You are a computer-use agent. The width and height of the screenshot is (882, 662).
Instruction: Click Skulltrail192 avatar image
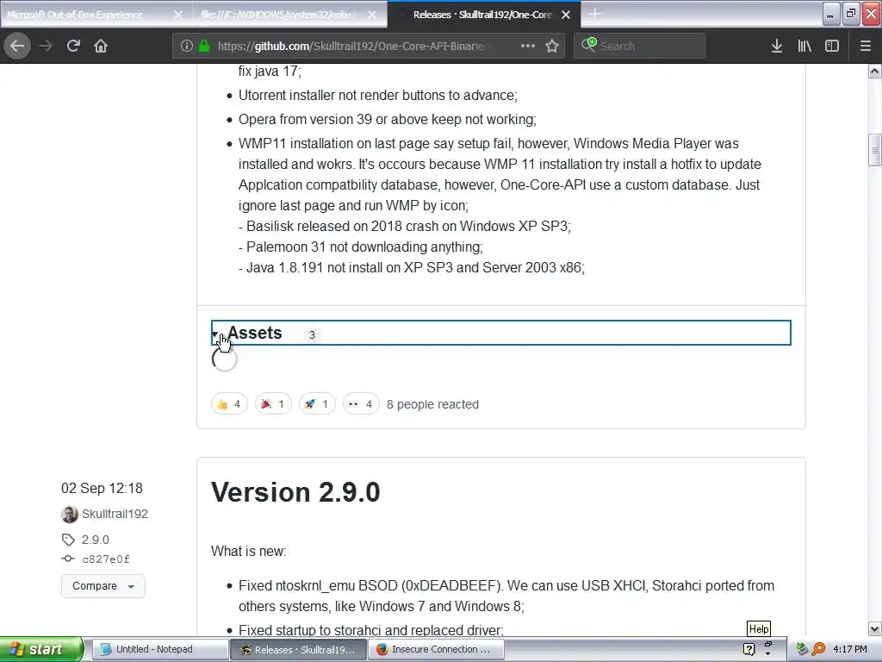(x=70, y=514)
